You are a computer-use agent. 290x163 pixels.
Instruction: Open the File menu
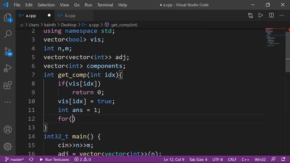pyautogui.click(x=17, y=5)
